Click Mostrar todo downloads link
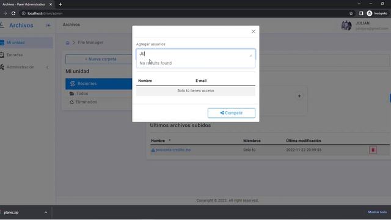The image size is (391, 220). (378, 212)
